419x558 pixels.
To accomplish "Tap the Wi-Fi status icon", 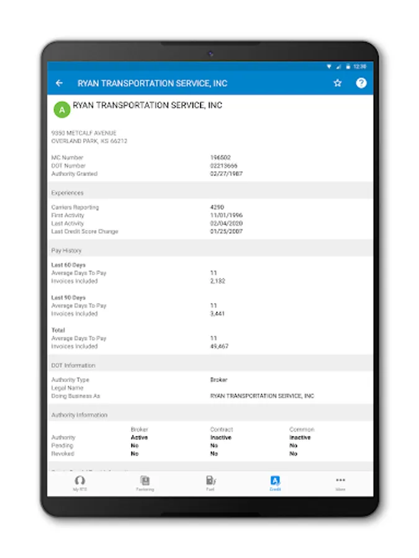I will [x=329, y=66].
